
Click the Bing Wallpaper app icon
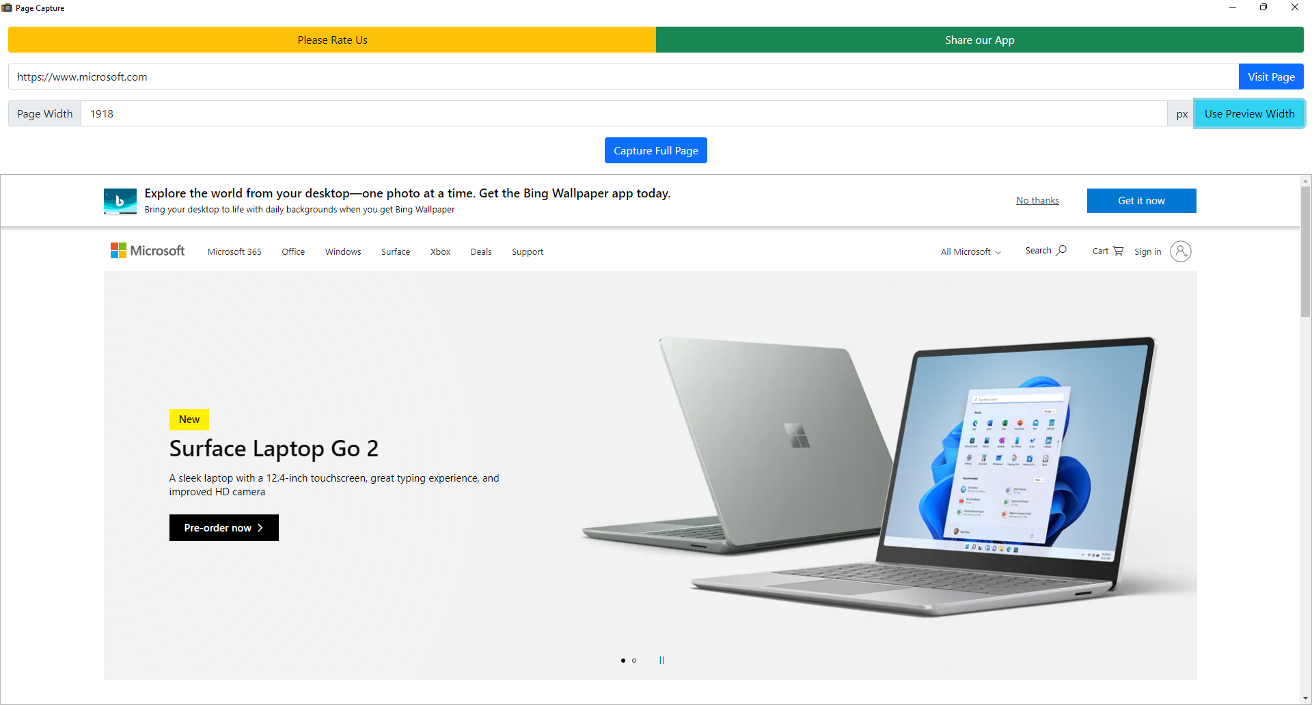[120, 202]
